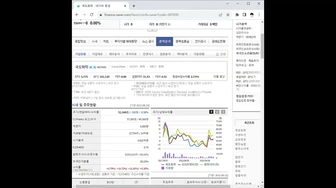Reload the Naver finance page

pyautogui.click(x=91, y=15)
